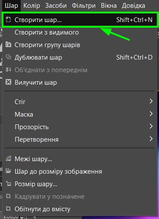Open the Довідка help menu
This screenshot has height=219, width=159.
point(134,6)
